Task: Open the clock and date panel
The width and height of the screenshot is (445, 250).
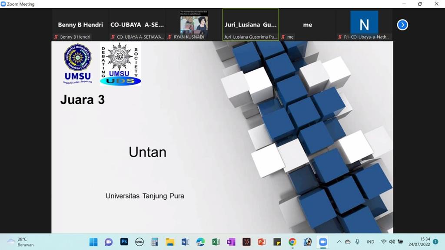Action: 418,242
